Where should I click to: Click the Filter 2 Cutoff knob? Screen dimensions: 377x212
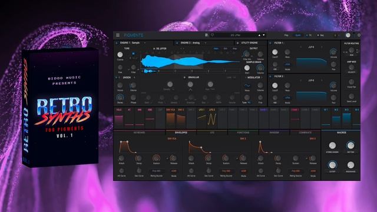click(275, 85)
